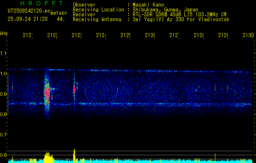Screen dimensions: 256x163
Task: Click the wide yellow burst cluster in the power graph
Action: click(x=48, y=157)
